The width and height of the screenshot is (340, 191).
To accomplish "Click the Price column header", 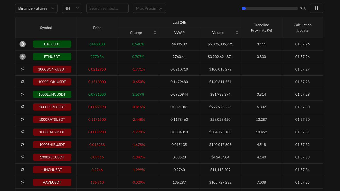I will 97,28.
